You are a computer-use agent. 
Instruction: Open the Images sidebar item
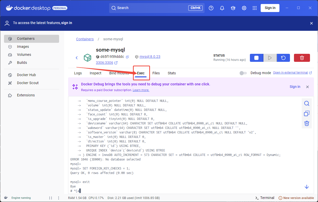tap(32, 47)
